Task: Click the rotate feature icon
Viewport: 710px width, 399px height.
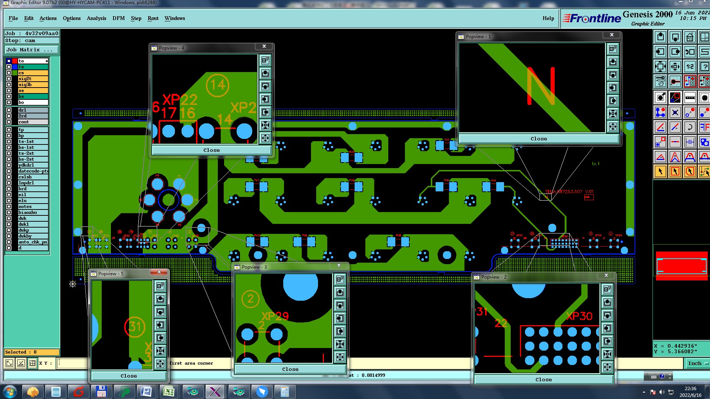Action: pos(690,127)
